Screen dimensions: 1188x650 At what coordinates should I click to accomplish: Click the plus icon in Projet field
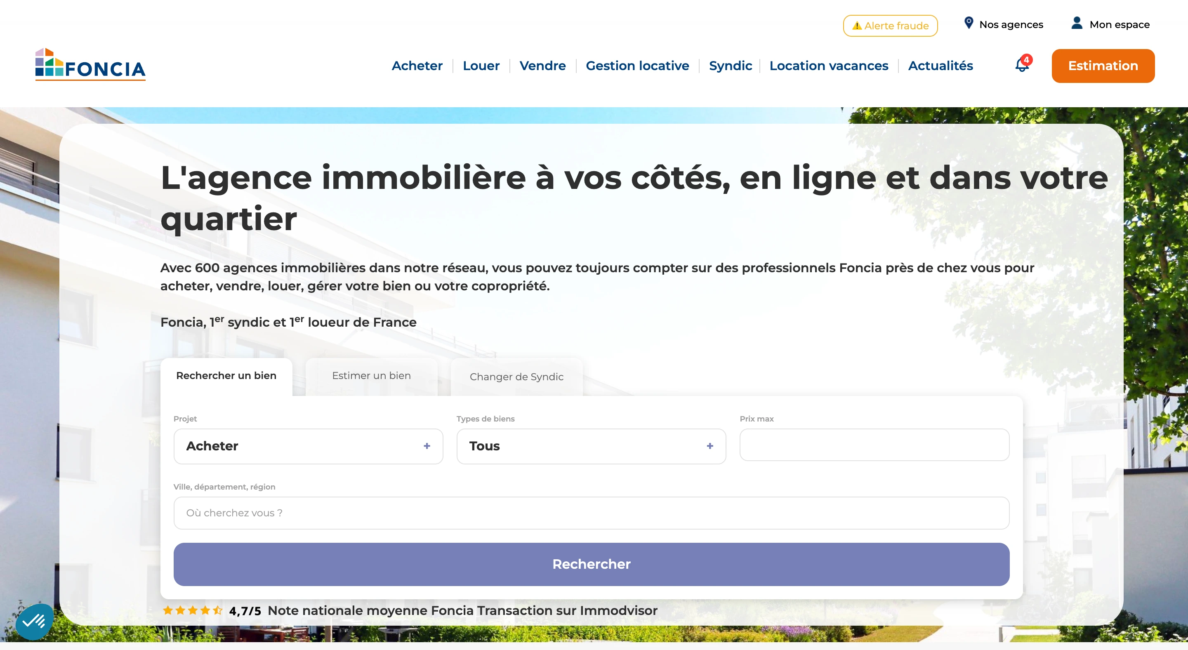427,446
